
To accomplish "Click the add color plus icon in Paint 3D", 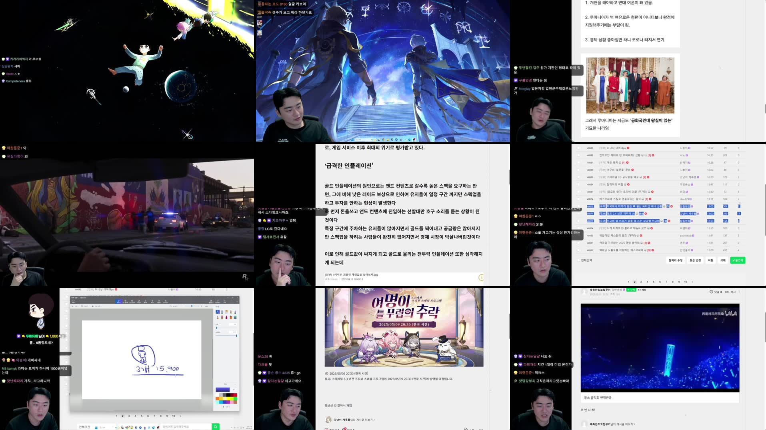I will (x=223, y=407).
